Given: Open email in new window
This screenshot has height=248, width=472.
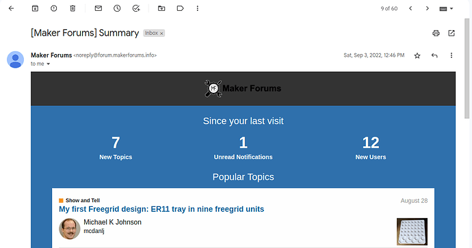Looking at the screenshot, I should (x=451, y=33).
